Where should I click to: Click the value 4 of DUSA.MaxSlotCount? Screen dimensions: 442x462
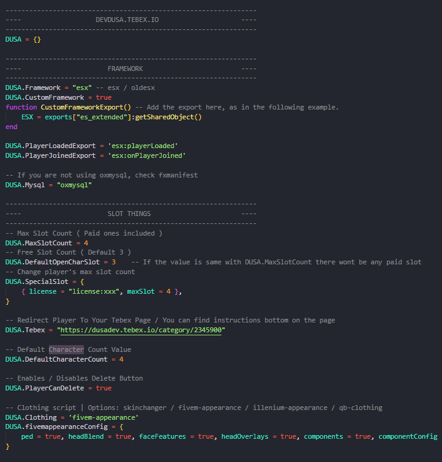(x=86, y=243)
